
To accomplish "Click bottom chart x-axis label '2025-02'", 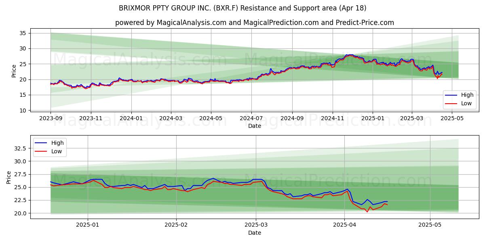I will pos(177,225).
